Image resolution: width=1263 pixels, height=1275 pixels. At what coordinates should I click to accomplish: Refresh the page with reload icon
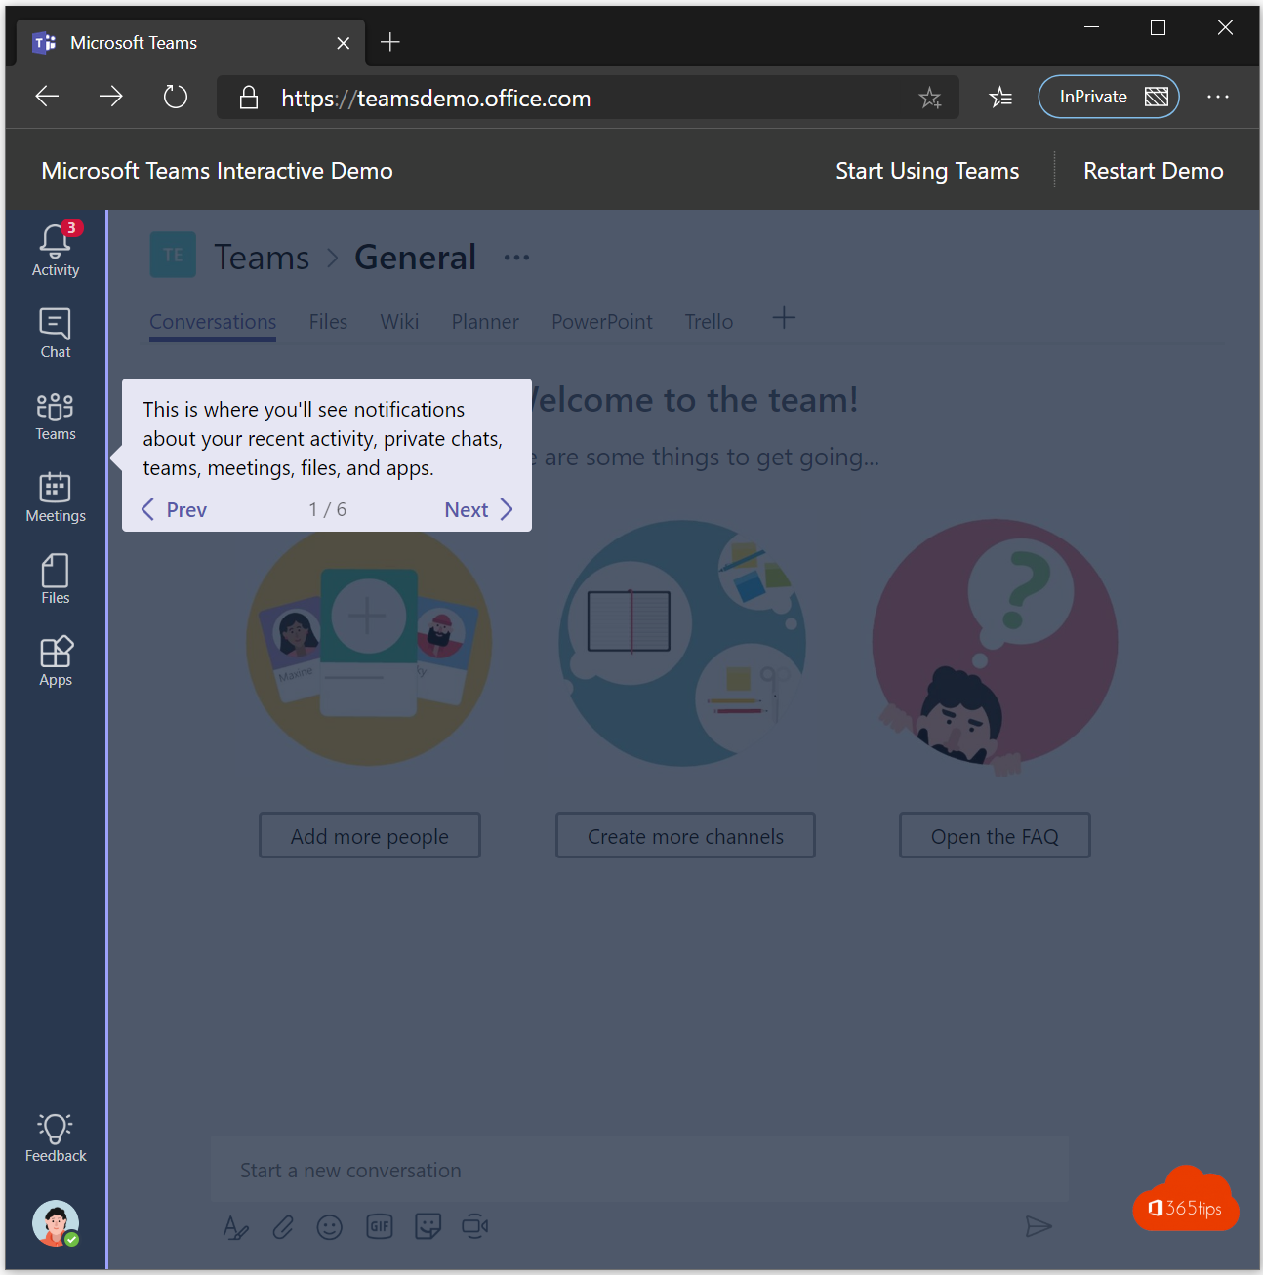click(176, 97)
